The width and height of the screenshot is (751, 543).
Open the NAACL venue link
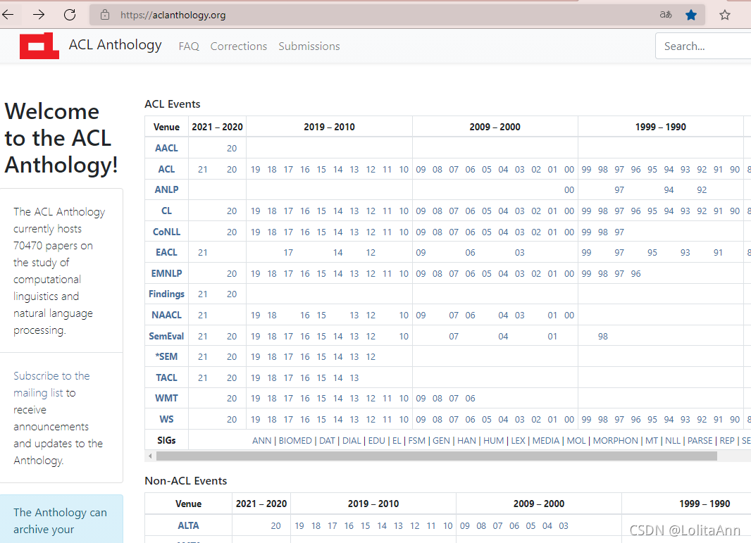(x=166, y=315)
